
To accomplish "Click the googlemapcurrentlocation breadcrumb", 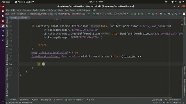I will click(41, 14).
